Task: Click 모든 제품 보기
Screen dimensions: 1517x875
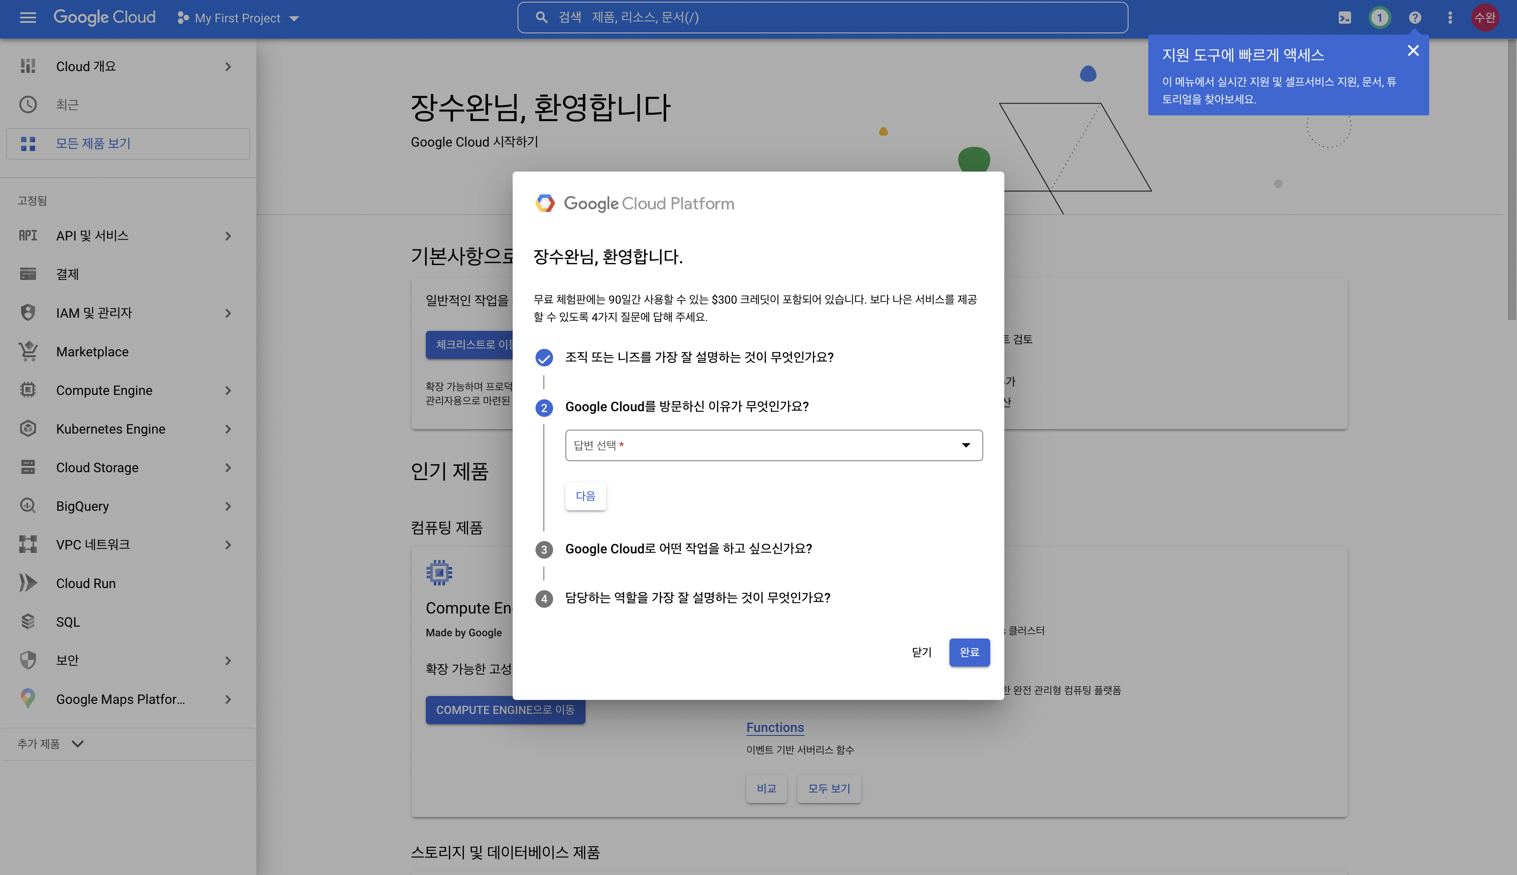Action: point(127,143)
